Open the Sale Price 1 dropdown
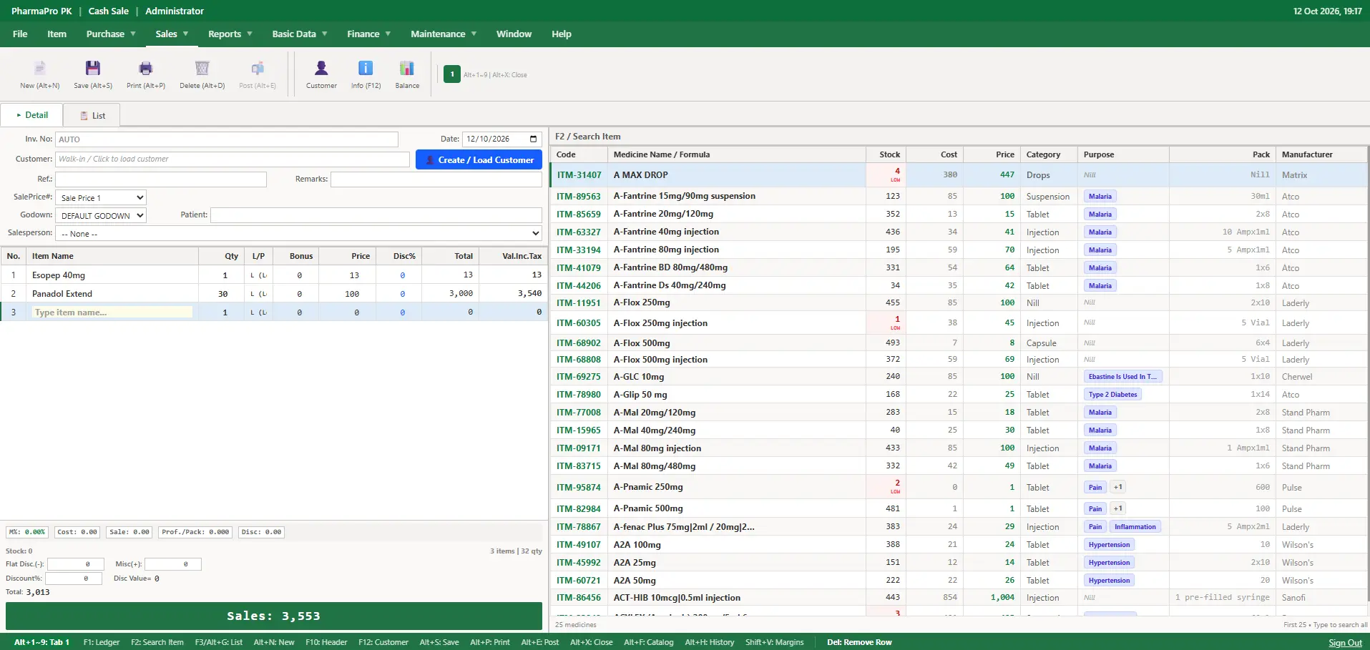Screen dimensions: 1370x650 [101, 197]
